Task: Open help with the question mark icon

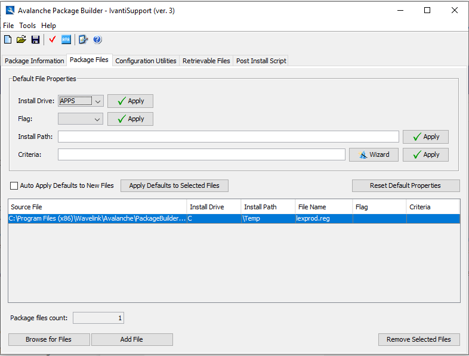Action: tap(97, 39)
